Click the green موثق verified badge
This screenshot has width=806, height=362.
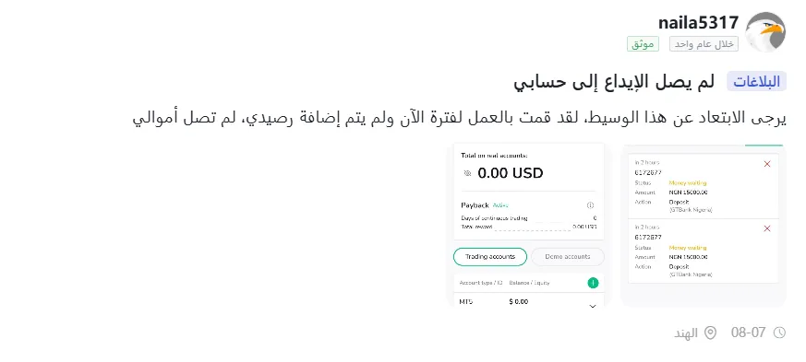[x=643, y=44]
